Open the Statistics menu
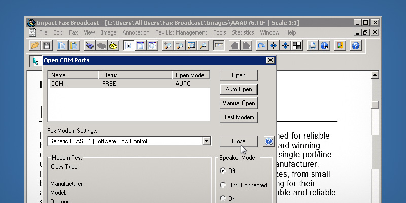 pyautogui.click(x=243, y=32)
